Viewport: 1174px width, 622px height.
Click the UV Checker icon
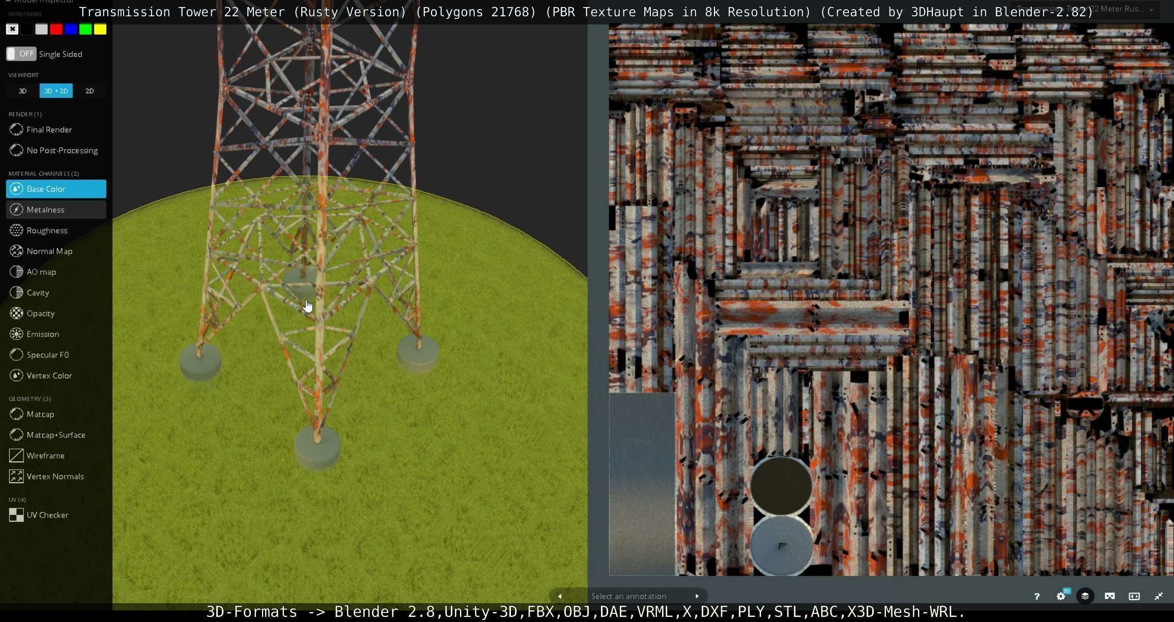[x=16, y=515]
